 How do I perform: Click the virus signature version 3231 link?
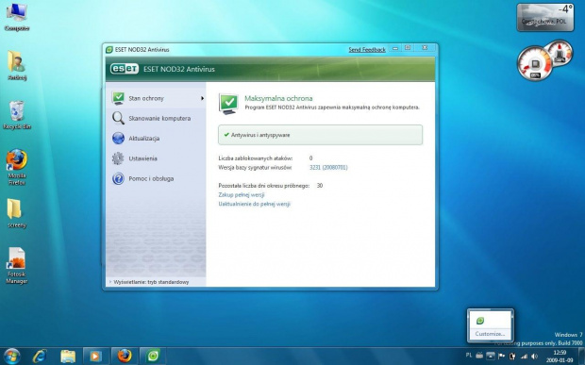(328, 167)
